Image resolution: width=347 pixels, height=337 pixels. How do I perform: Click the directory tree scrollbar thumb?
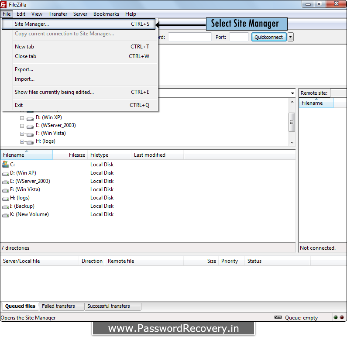292,122
